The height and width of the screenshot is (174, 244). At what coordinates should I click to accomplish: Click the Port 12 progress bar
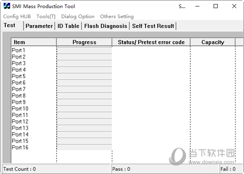[x=84, y=122]
